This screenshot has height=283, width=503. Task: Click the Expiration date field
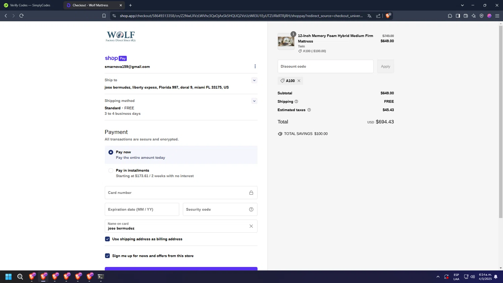[x=142, y=210]
